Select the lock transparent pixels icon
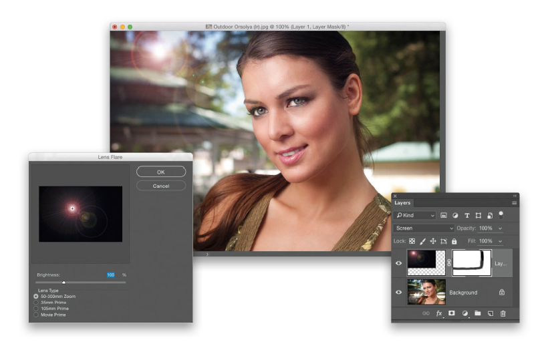 coord(412,241)
